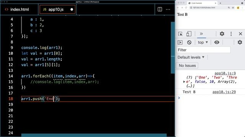Open the top JavaScript context dropdown

pos(203,42)
